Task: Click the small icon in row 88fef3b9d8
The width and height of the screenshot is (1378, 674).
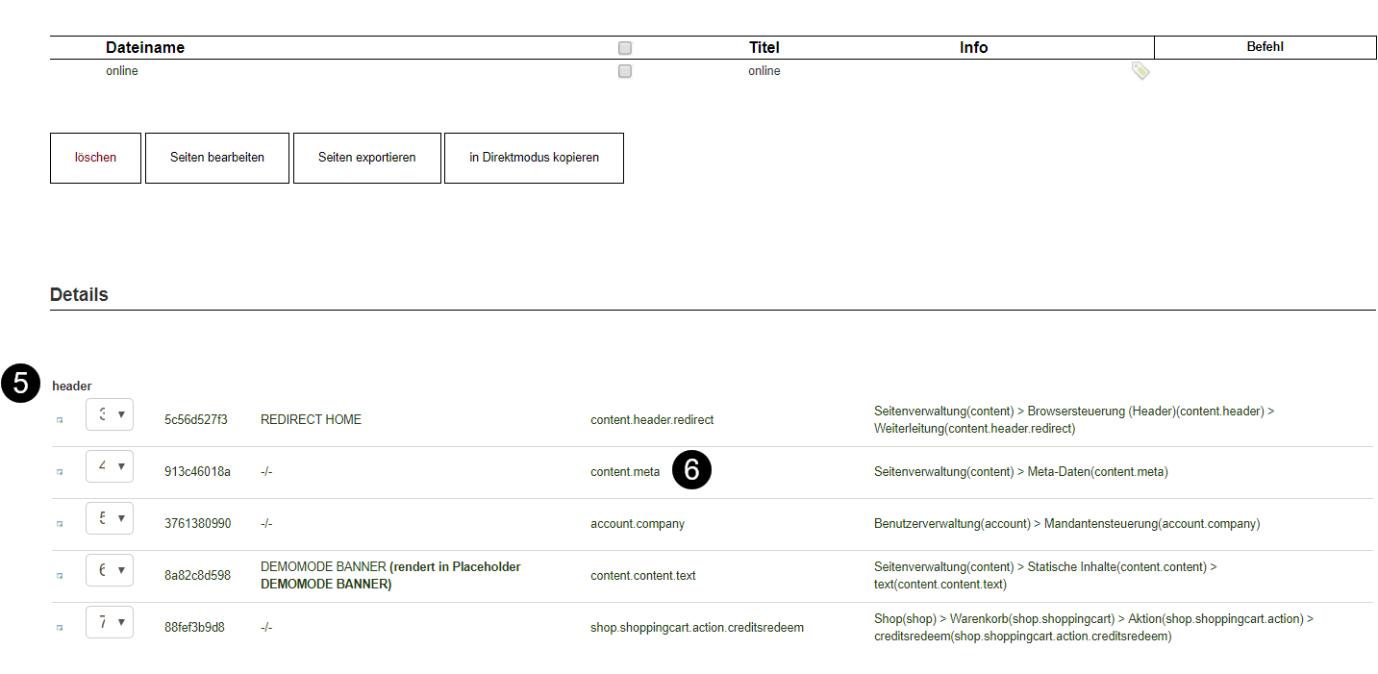Action: [60, 628]
